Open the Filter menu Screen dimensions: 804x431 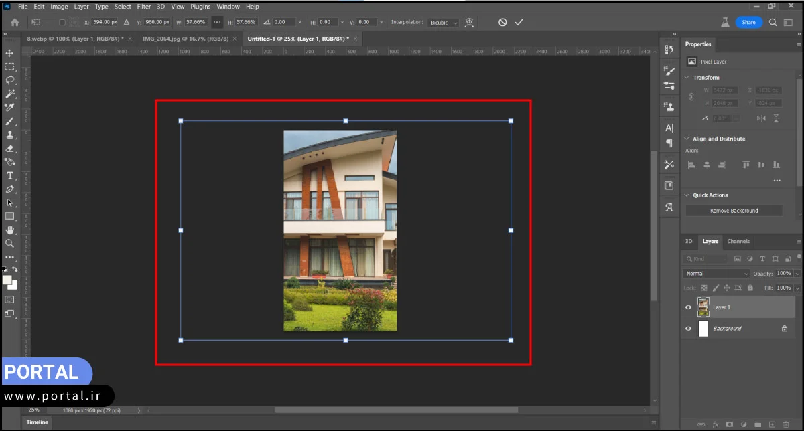tap(143, 6)
